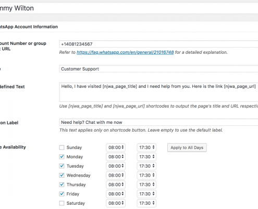The width and height of the screenshot is (258, 209).
Task: Click the Customer Support title field
Action: (158, 69)
